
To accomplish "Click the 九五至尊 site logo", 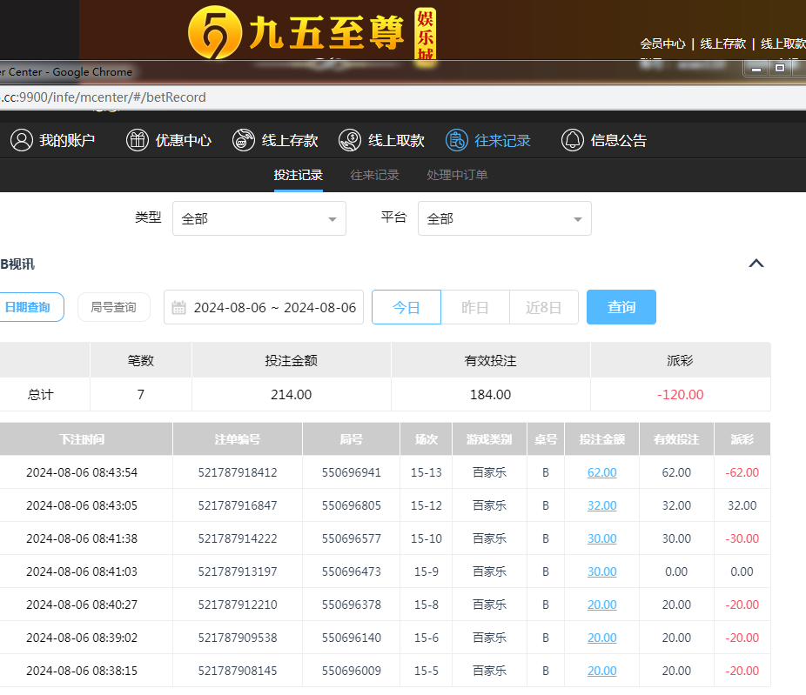I will pos(296,35).
